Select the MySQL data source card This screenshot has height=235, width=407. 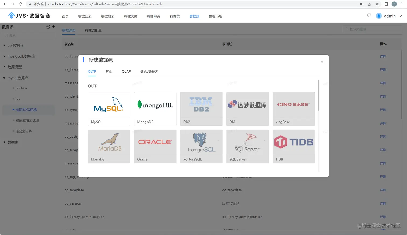[109, 109]
